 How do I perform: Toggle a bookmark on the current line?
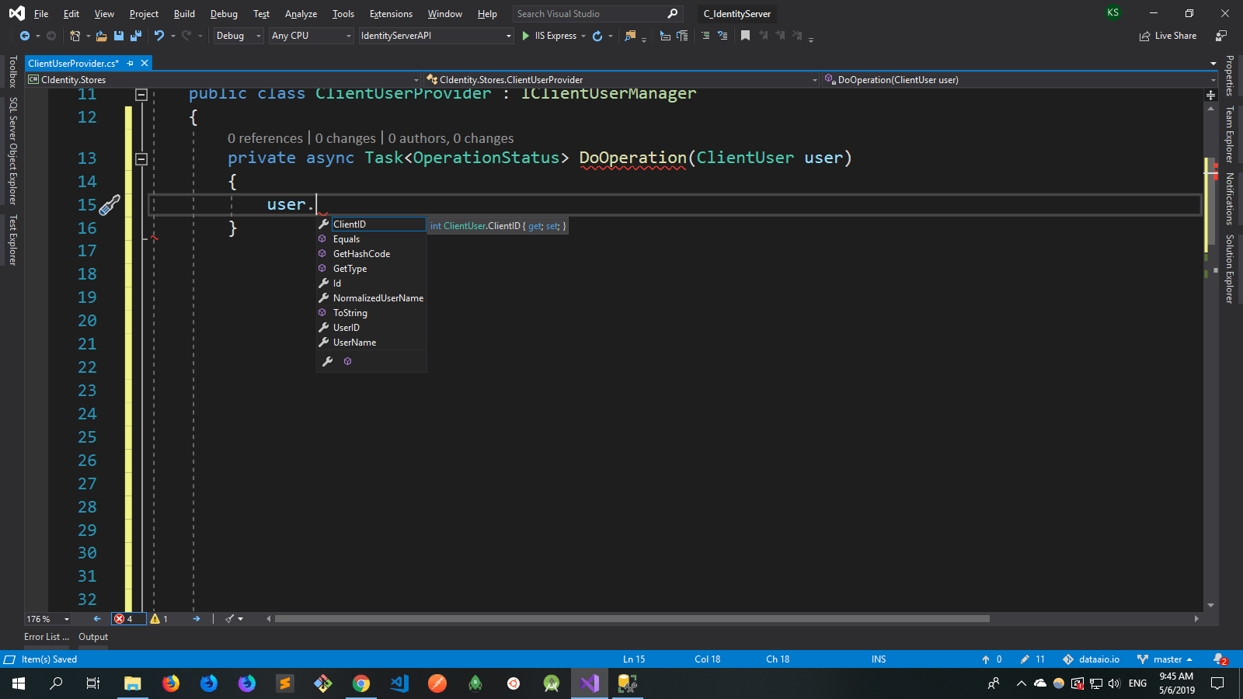click(745, 36)
